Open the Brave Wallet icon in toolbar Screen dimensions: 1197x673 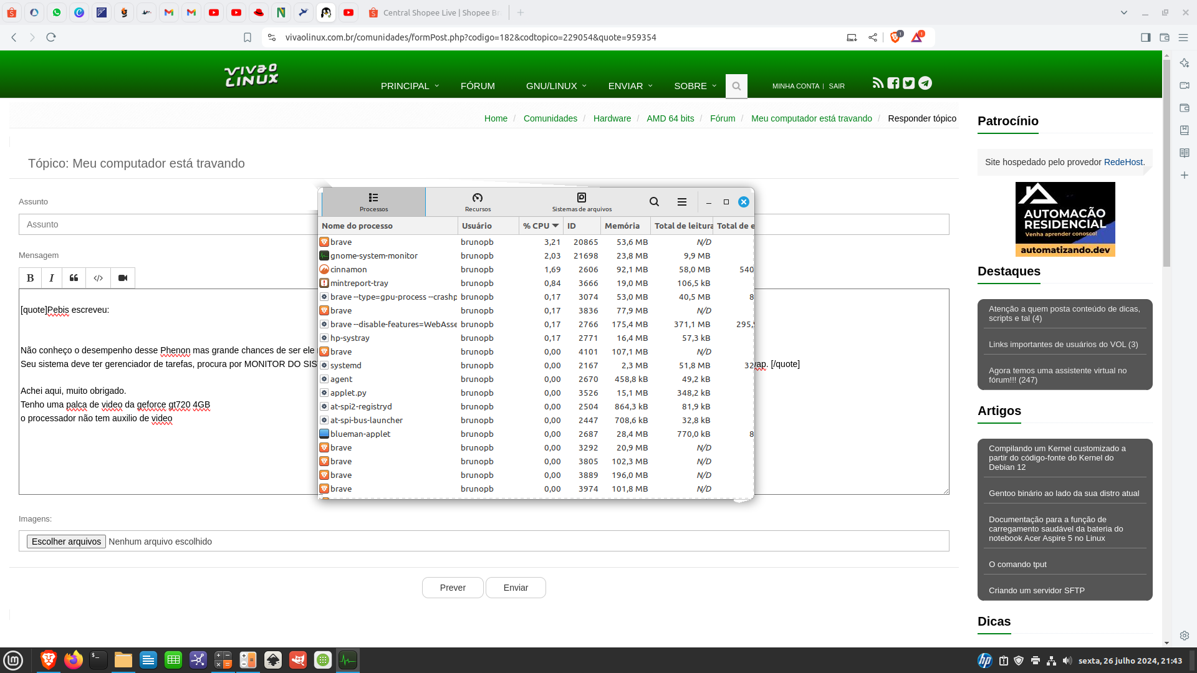point(1164,37)
